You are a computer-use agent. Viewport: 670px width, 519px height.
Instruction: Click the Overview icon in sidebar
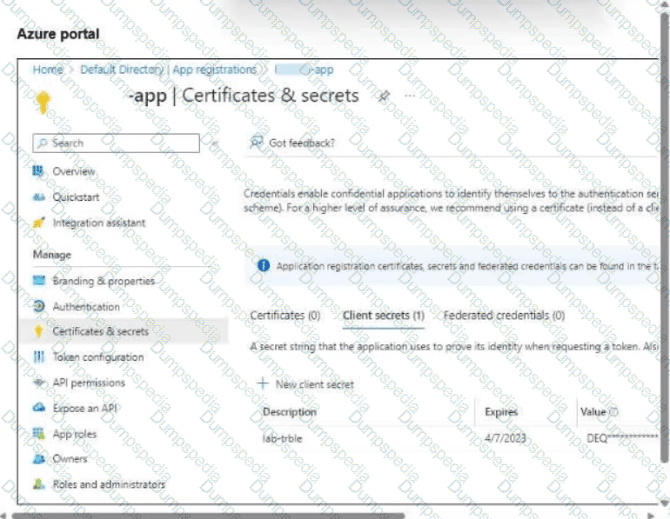point(38,171)
